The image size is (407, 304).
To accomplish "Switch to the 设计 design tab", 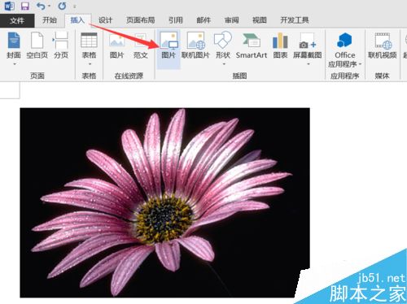I will [105, 20].
